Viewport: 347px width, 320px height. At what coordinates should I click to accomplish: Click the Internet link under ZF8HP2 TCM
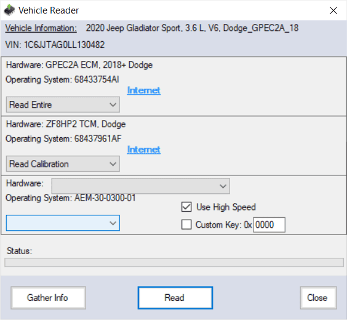pos(143,150)
